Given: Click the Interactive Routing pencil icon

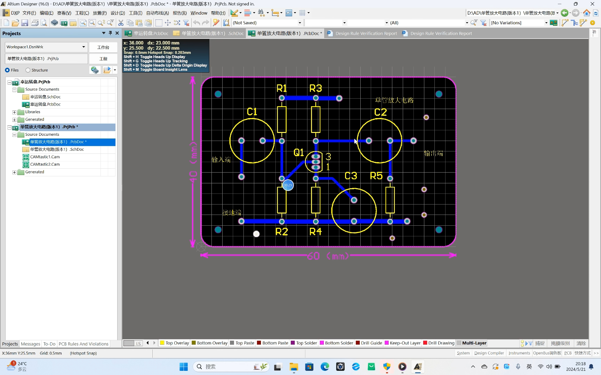Looking at the screenshot, I should (234, 13).
